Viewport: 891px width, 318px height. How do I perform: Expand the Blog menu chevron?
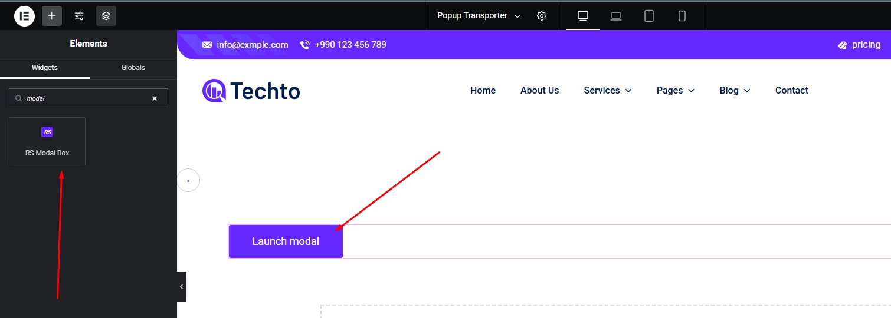(747, 91)
